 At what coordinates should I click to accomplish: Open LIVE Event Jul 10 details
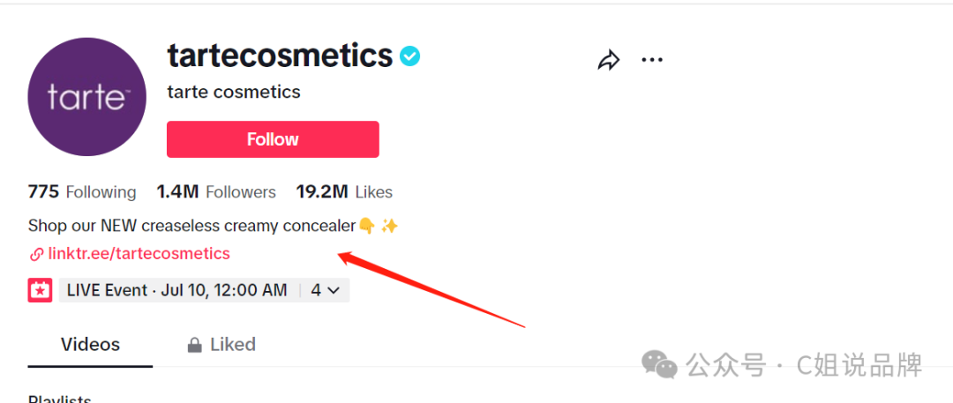click(176, 290)
